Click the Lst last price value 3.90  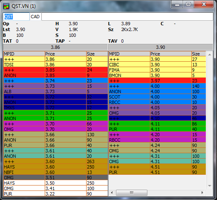pyautogui.click(x=20, y=29)
